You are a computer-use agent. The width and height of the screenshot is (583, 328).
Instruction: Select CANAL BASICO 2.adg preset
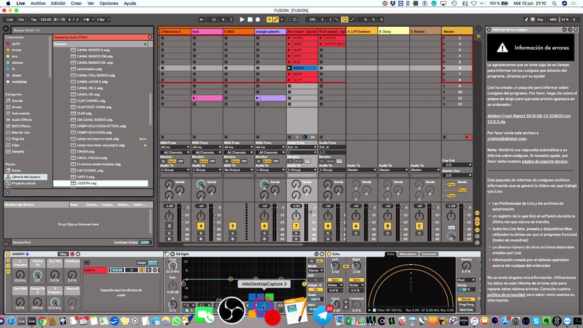(93, 50)
